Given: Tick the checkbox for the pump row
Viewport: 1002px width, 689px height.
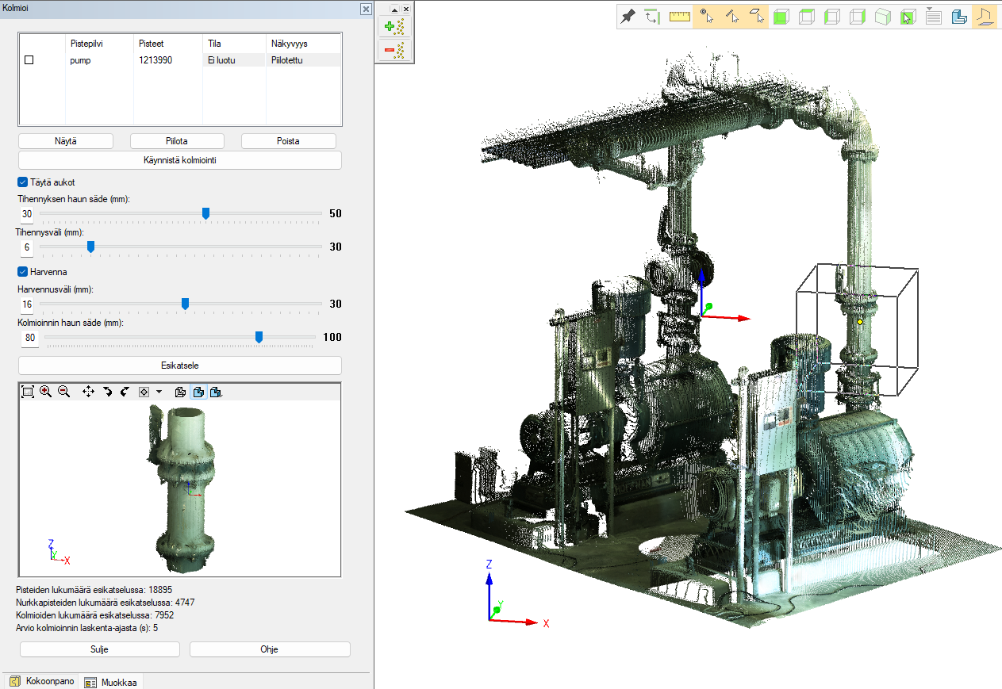Looking at the screenshot, I should (x=29, y=60).
